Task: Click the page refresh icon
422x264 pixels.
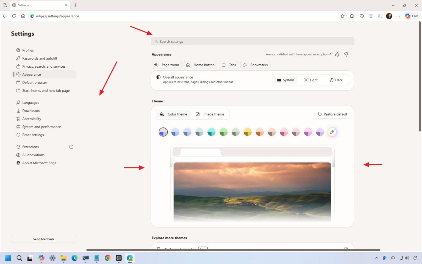Action: [14, 16]
